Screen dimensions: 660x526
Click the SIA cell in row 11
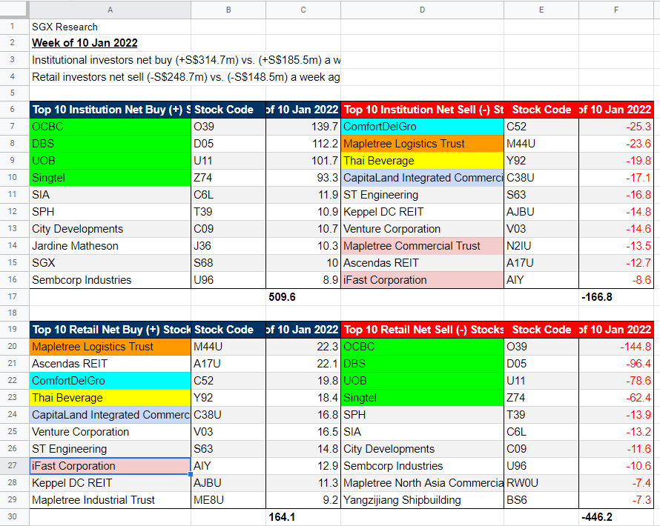pyautogui.click(x=110, y=195)
